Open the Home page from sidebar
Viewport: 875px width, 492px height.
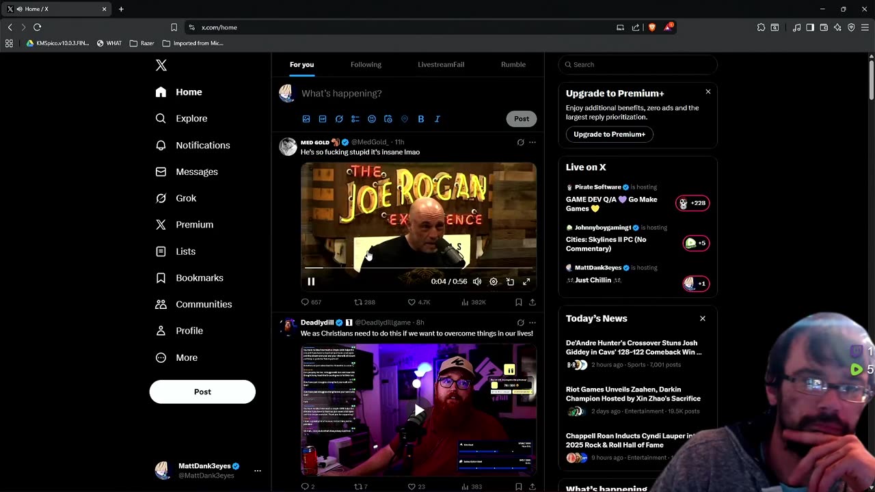point(178,92)
